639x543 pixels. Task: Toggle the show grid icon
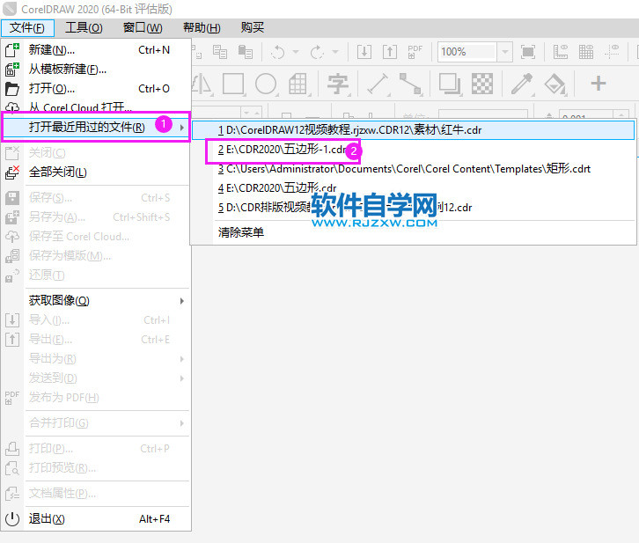point(585,52)
